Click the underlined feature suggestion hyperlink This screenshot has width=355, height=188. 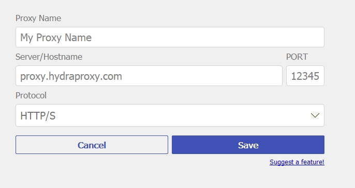(297, 162)
